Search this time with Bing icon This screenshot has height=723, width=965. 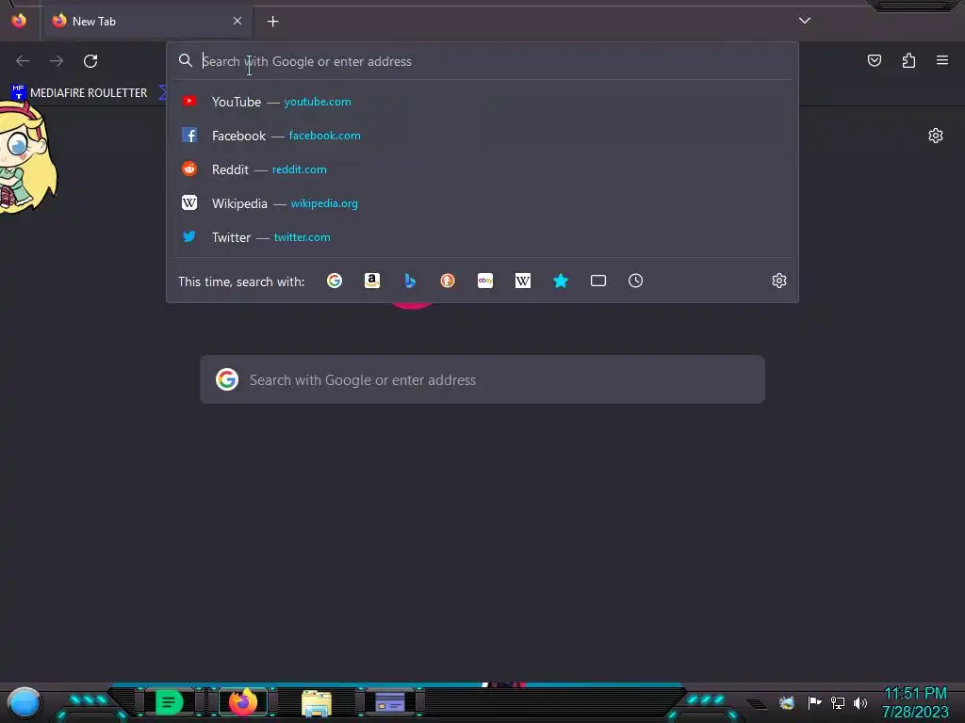410,281
